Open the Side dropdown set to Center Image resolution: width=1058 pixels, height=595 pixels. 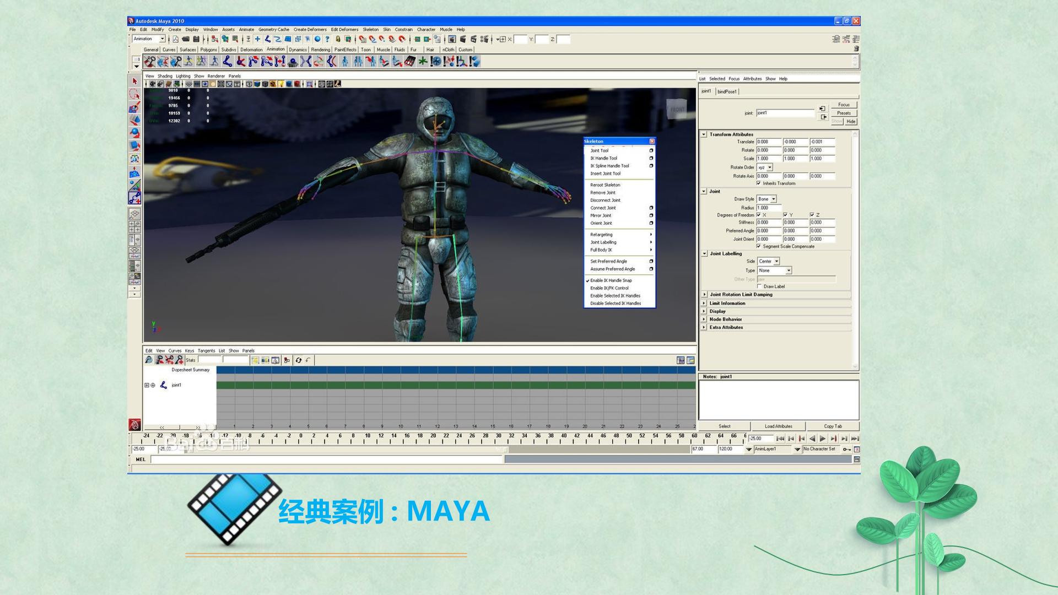click(768, 261)
